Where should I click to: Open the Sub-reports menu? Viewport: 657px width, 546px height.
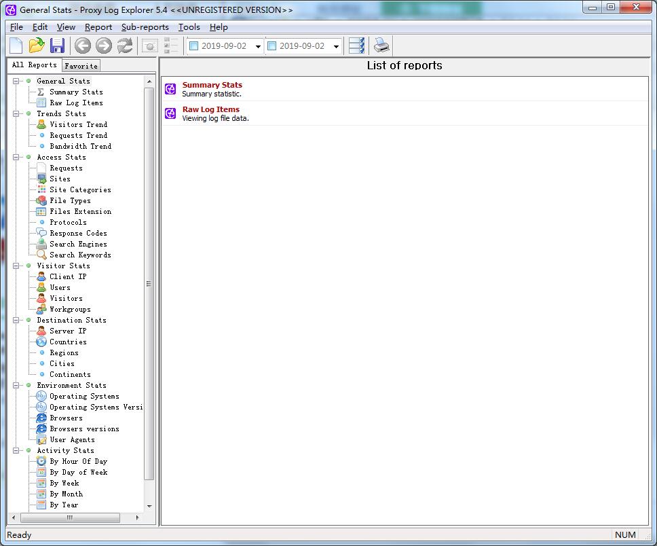pyautogui.click(x=145, y=27)
